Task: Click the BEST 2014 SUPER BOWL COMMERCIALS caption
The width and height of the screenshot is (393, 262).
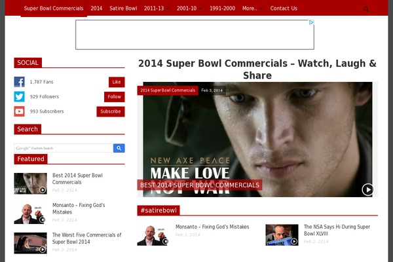Action: pyautogui.click(x=200, y=185)
